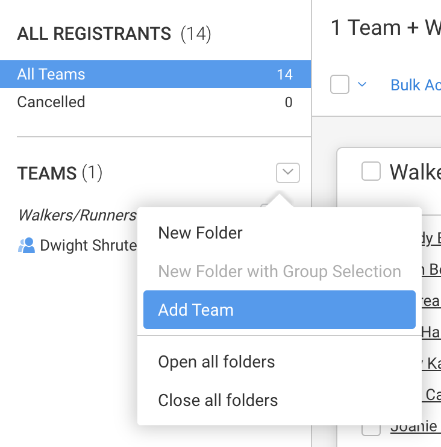Click the Walkers team card title
The width and height of the screenshot is (441, 447).
(415, 172)
